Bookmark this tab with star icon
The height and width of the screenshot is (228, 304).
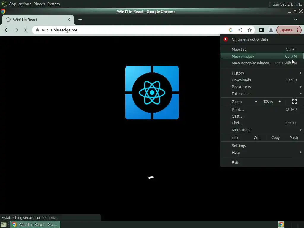[249, 30]
